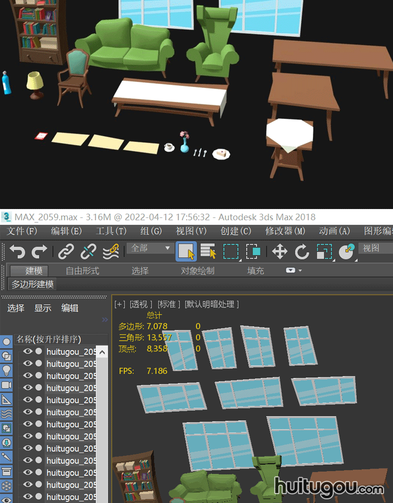Click the 3ds Max application icon in the title bar
The width and height of the screenshot is (393, 503).
click(x=6, y=217)
